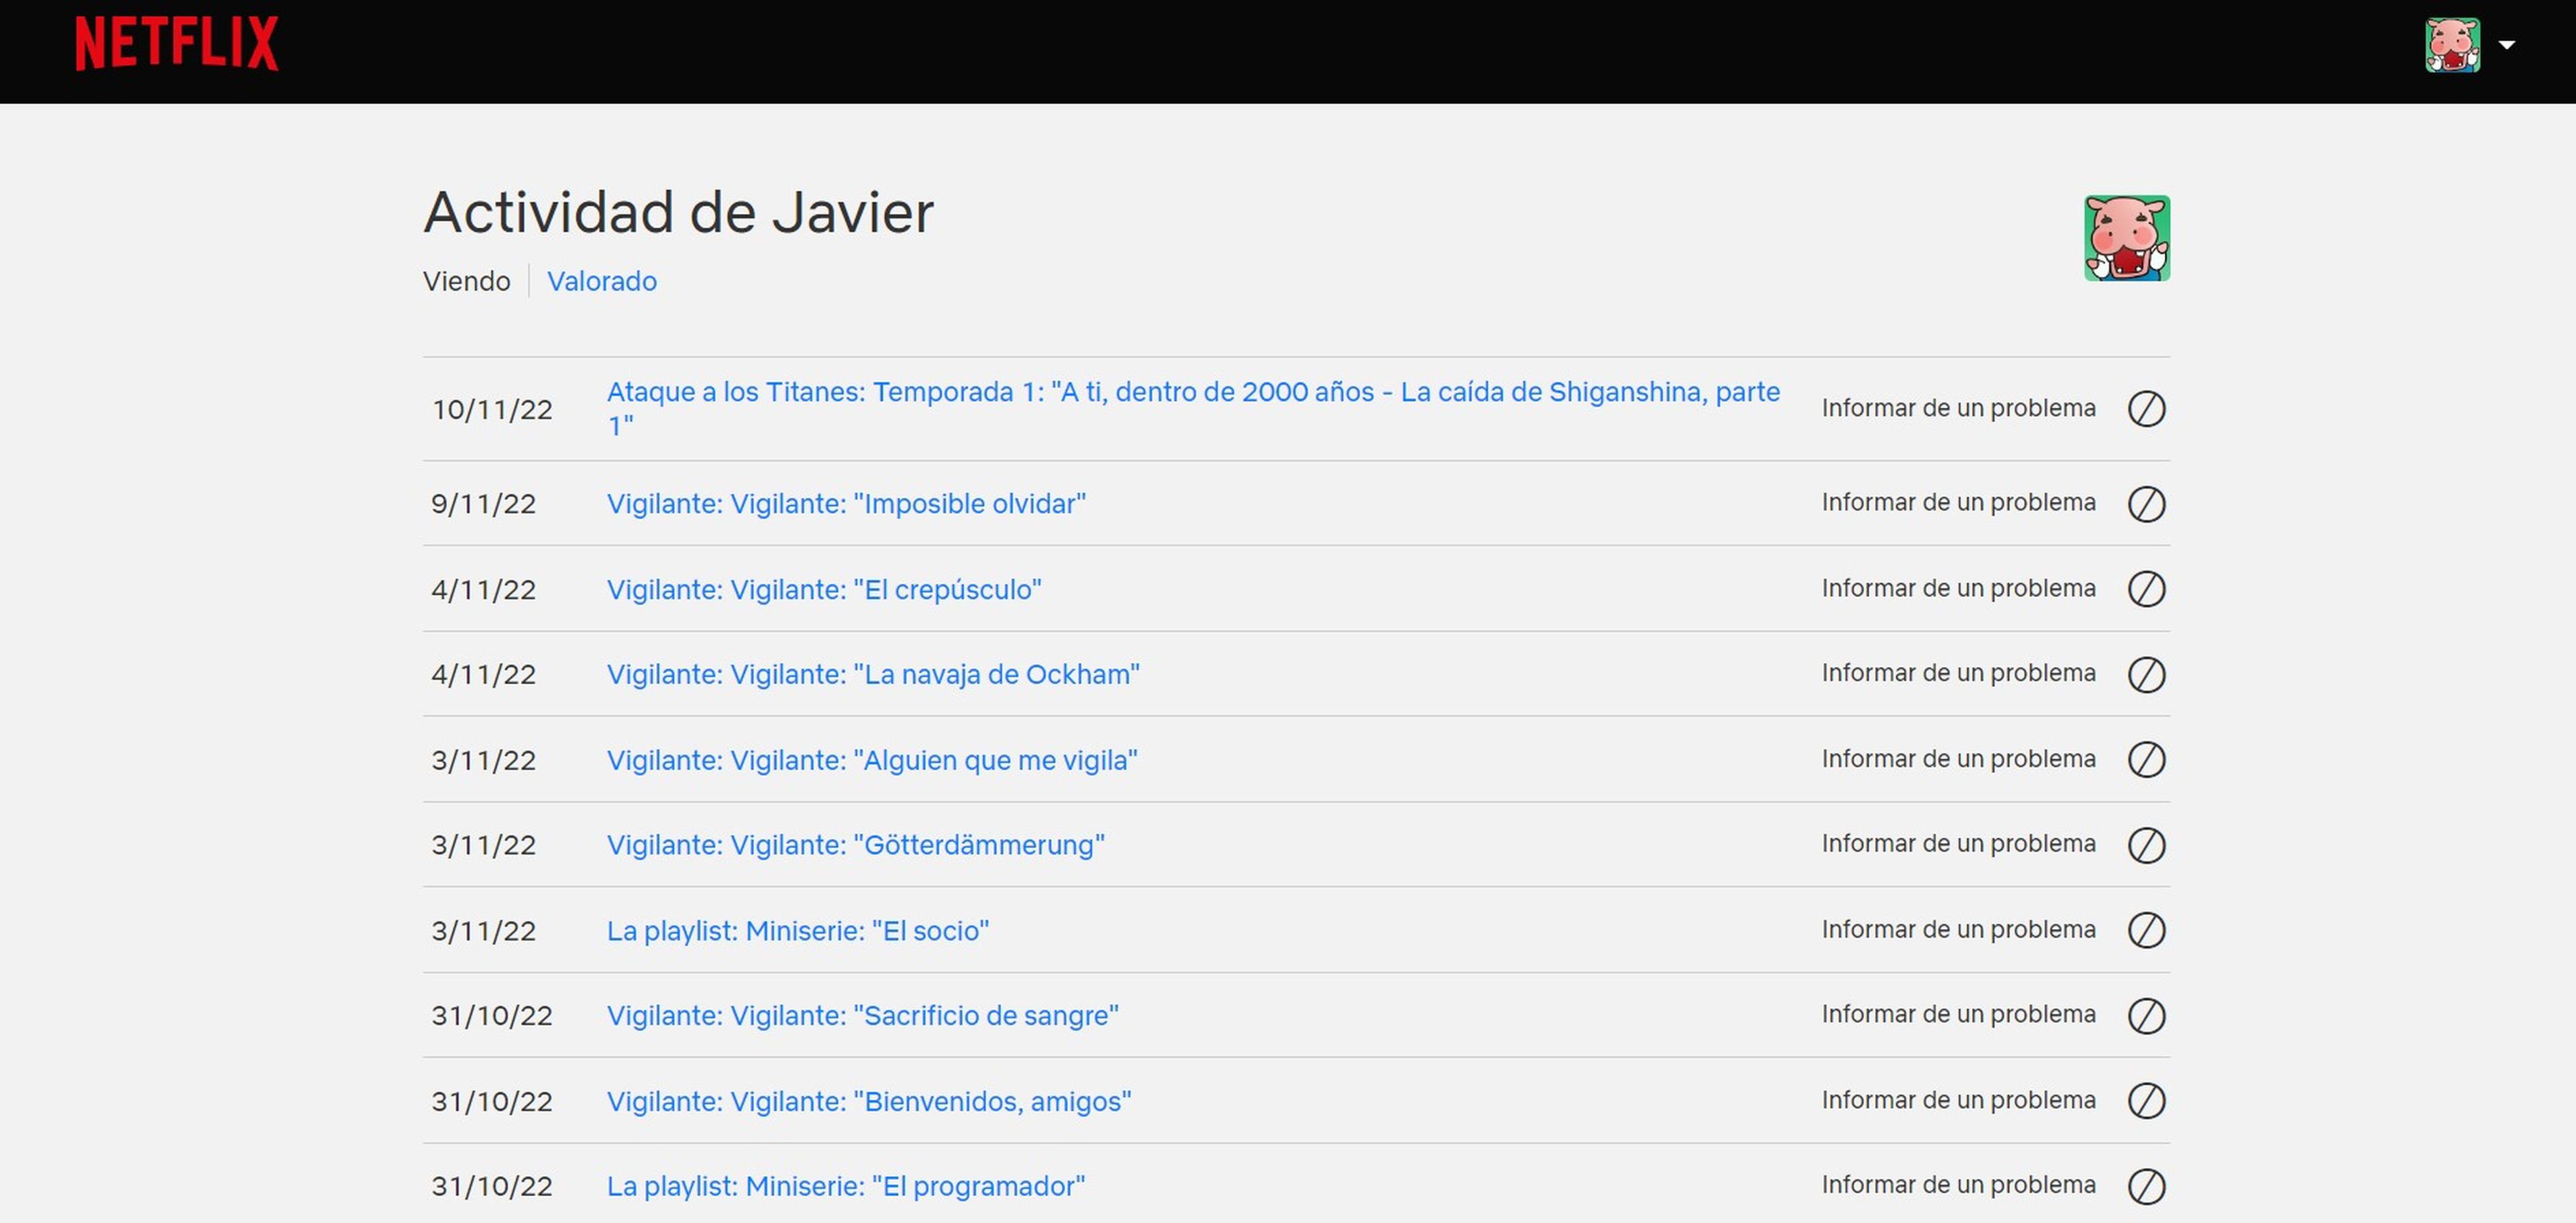2576x1223 pixels.
Task: Report a problem for "Alguien que me vigila"
Action: coord(1958,759)
